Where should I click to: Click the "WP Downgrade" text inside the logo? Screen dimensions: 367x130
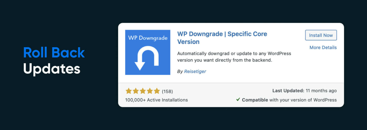pos(148,38)
